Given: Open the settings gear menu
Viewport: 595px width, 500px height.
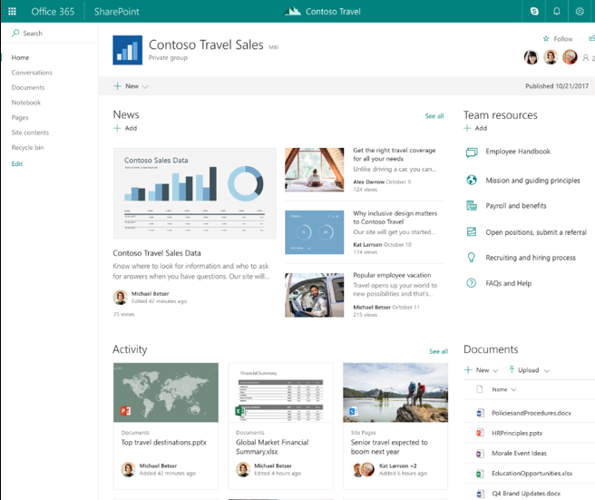Looking at the screenshot, I should 580,11.
